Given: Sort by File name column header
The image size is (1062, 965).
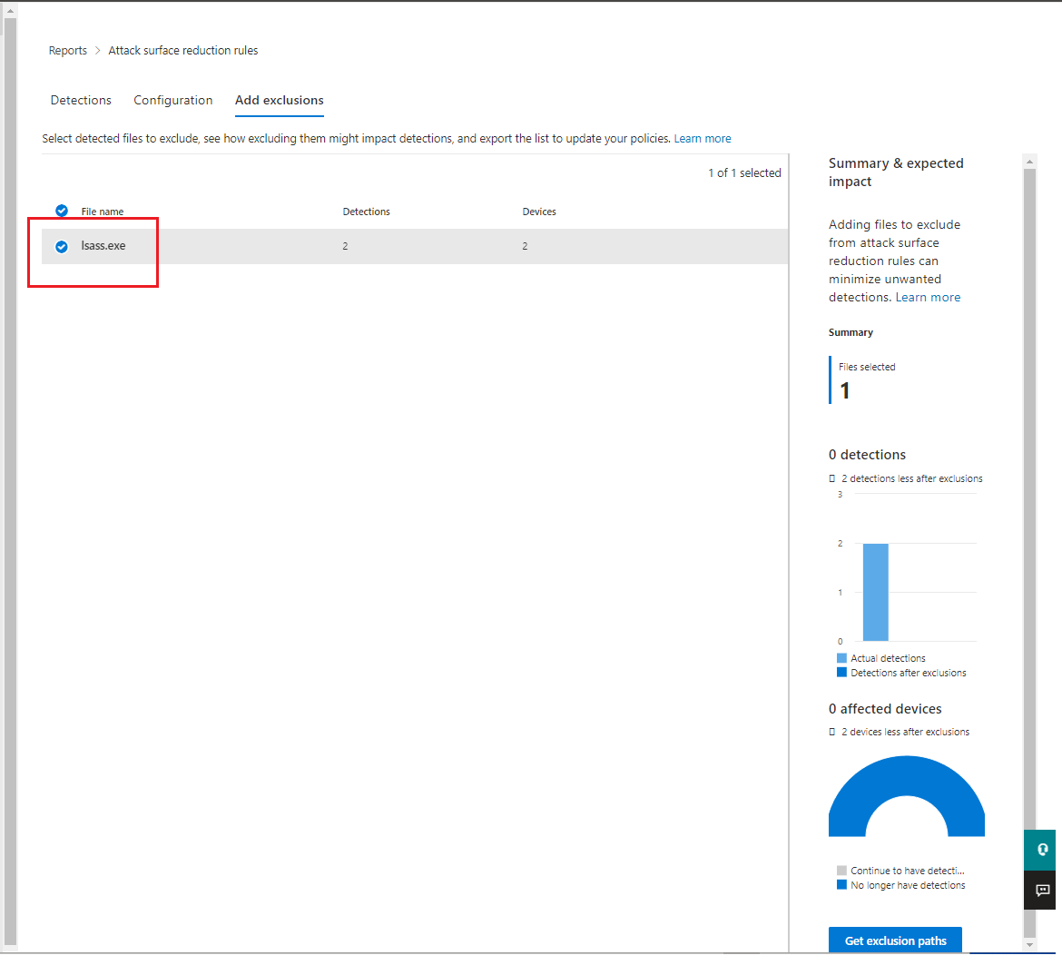Looking at the screenshot, I should point(103,212).
